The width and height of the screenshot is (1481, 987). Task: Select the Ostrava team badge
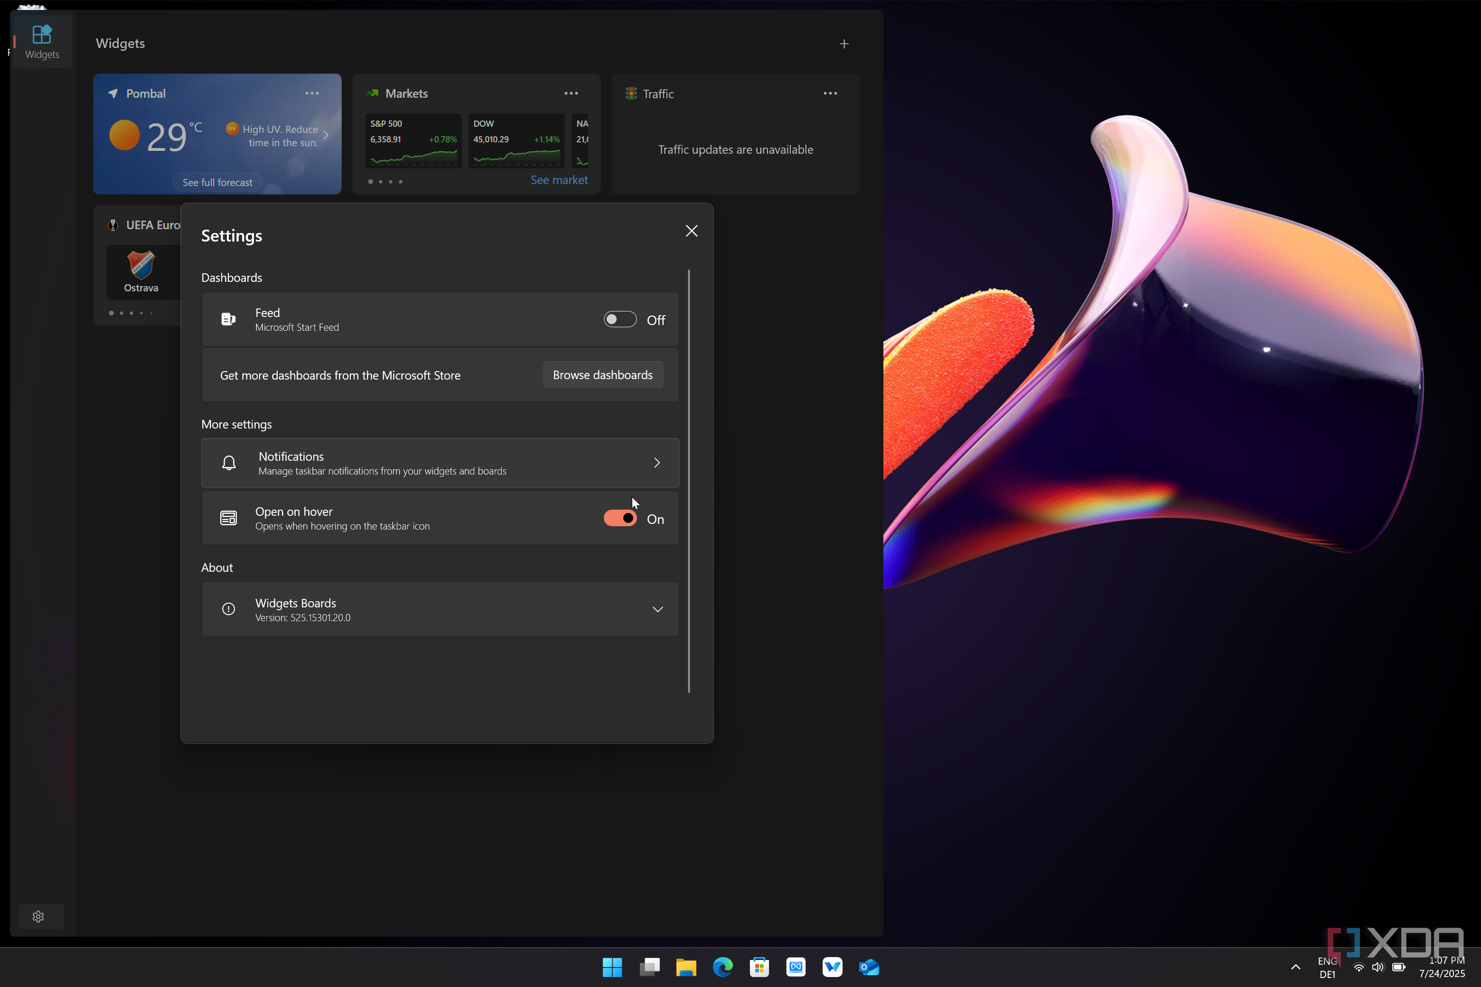[141, 265]
